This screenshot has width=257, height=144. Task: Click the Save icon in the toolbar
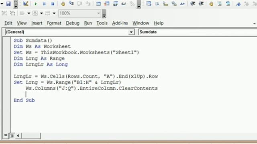[8, 4]
